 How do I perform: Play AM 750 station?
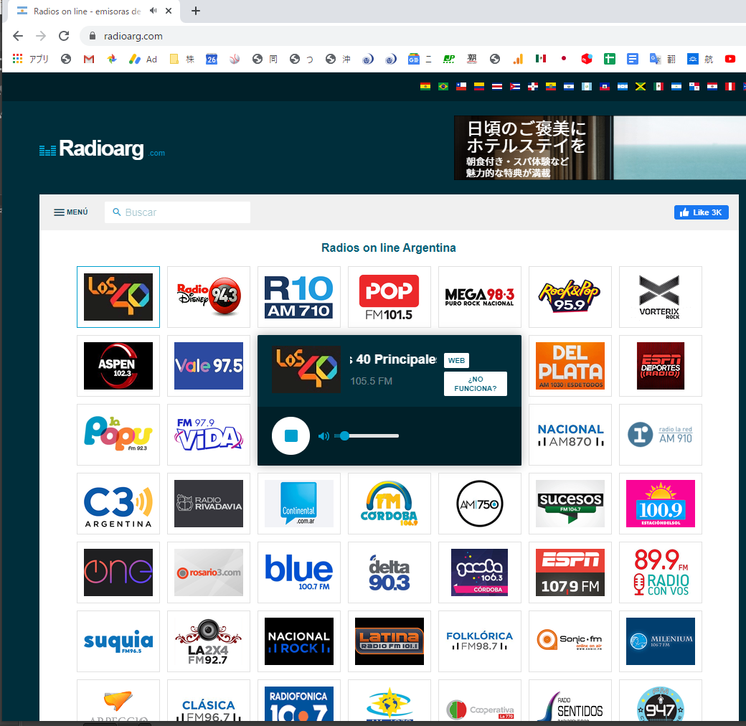point(480,504)
